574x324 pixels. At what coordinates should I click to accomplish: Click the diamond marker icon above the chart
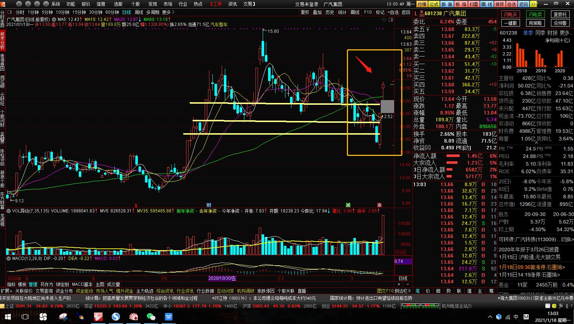pos(384,19)
